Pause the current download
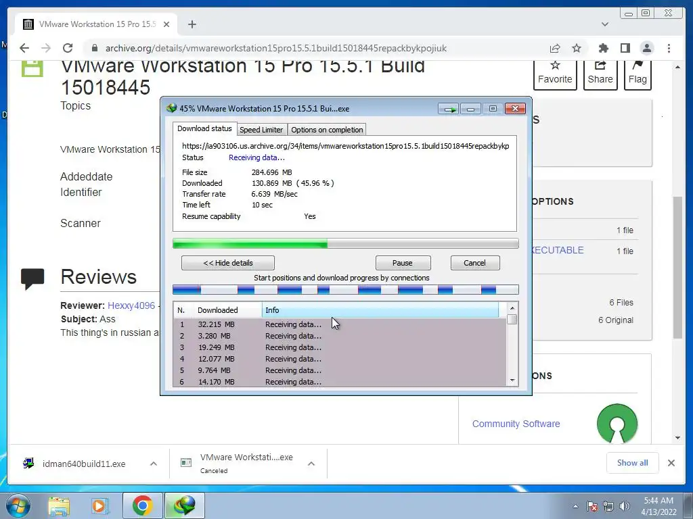Viewport: 693px width, 519px height. click(x=403, y=263)
